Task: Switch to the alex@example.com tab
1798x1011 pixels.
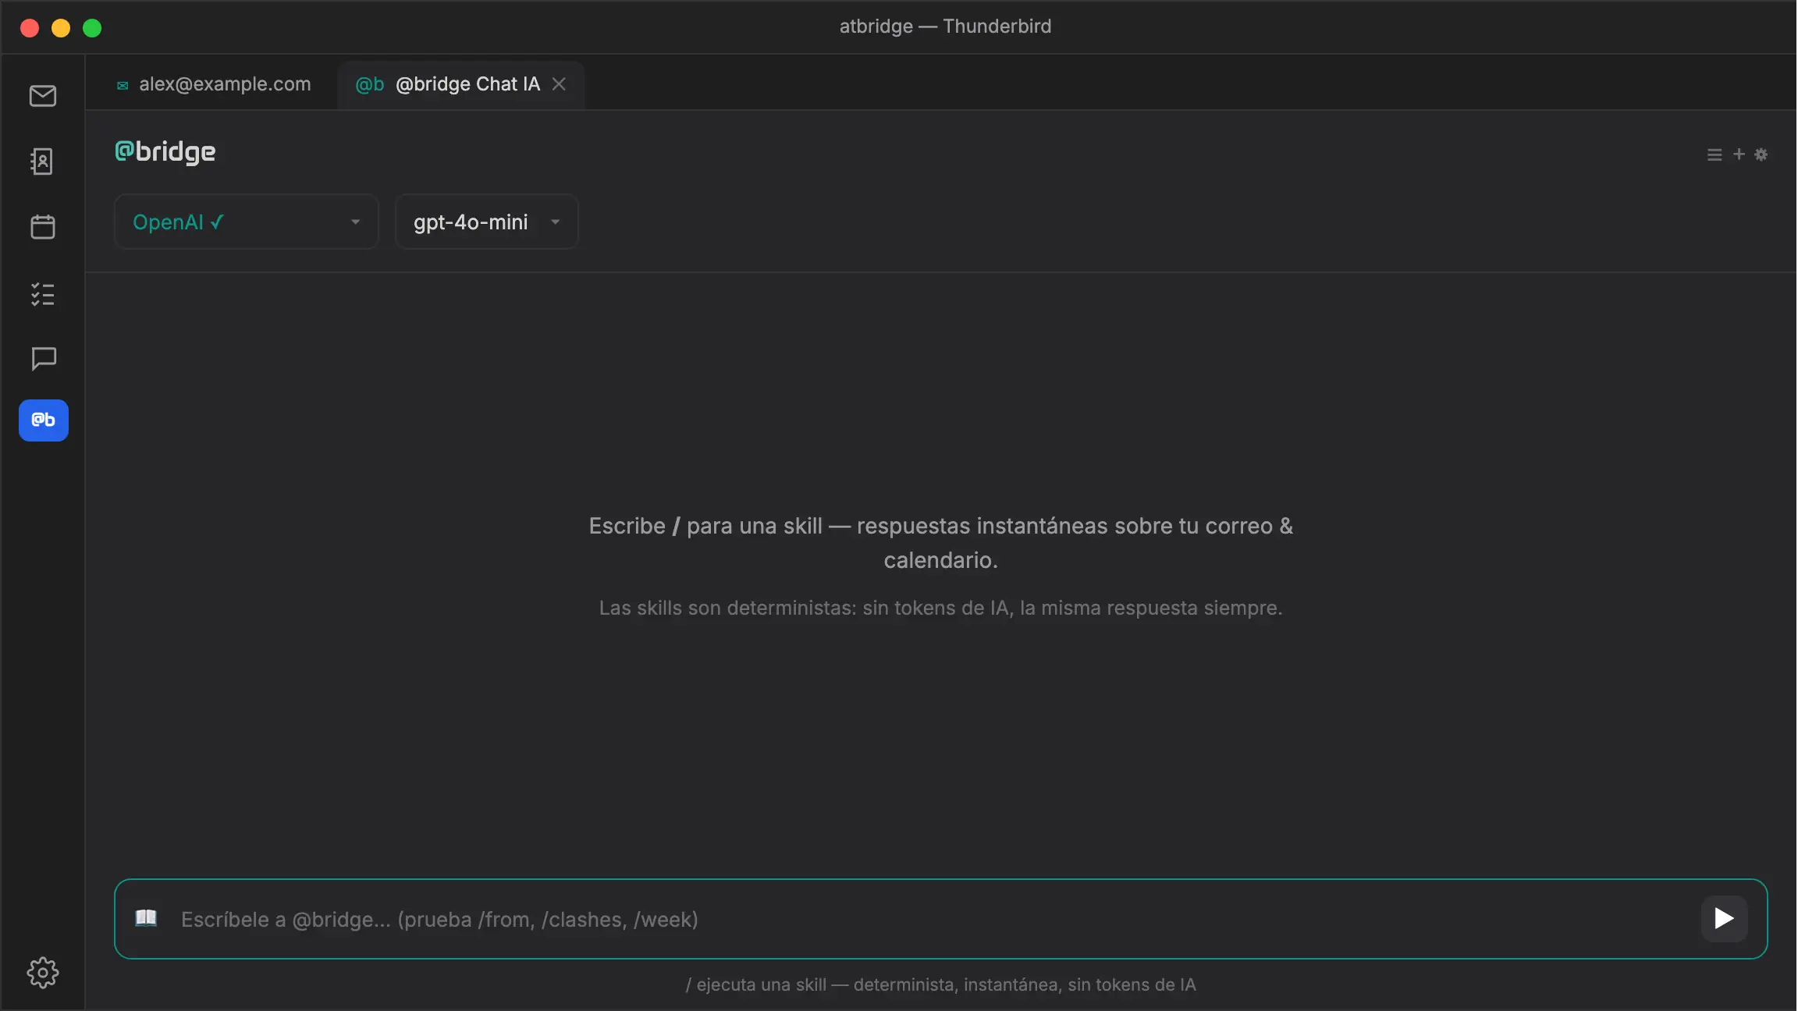Action: coord(213,84)
